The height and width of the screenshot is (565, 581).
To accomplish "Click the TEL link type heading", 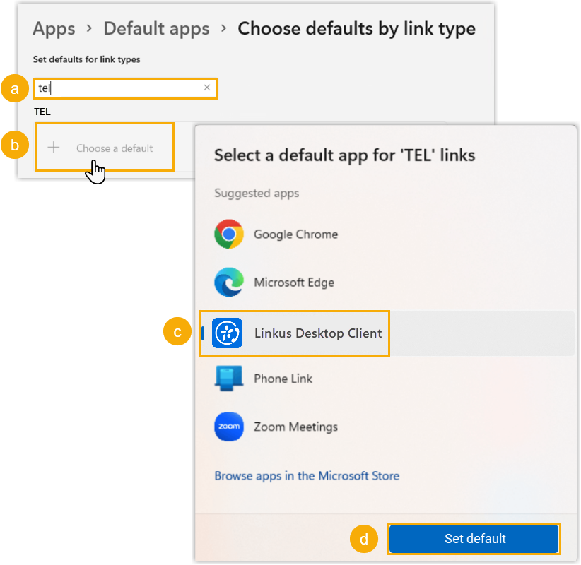I will click(42, 112).
